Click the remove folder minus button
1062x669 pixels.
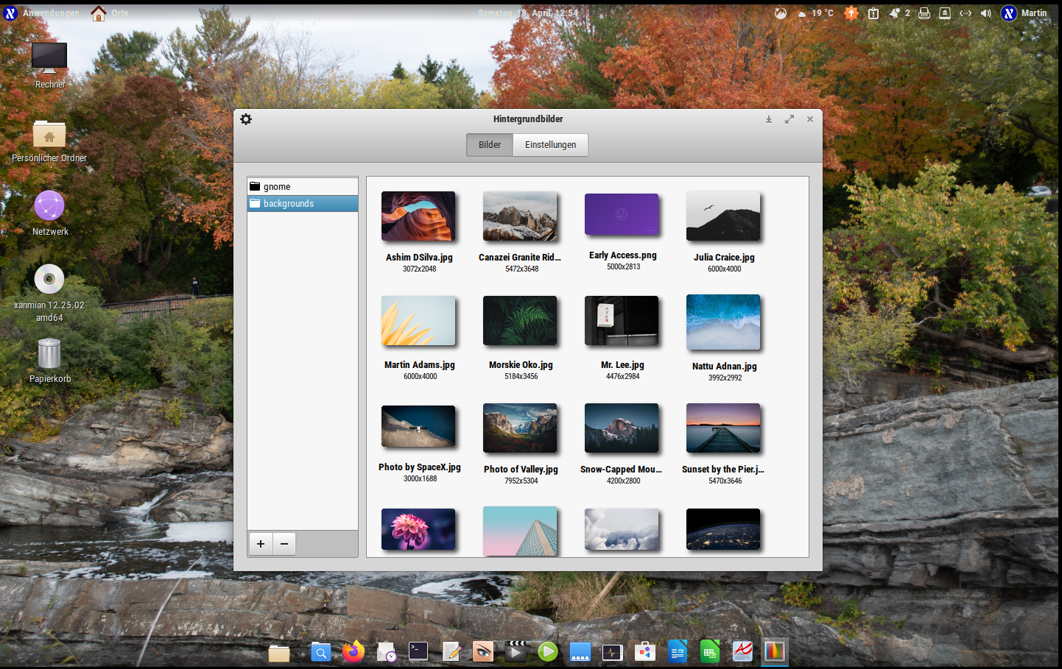(x=284, y=544)
